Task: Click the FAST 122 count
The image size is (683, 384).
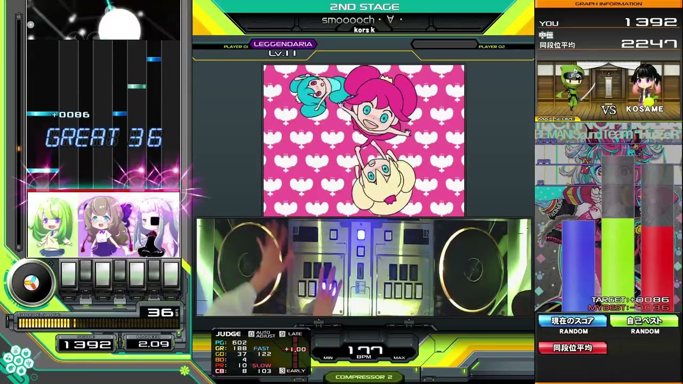Action: [x=262, y=351]
